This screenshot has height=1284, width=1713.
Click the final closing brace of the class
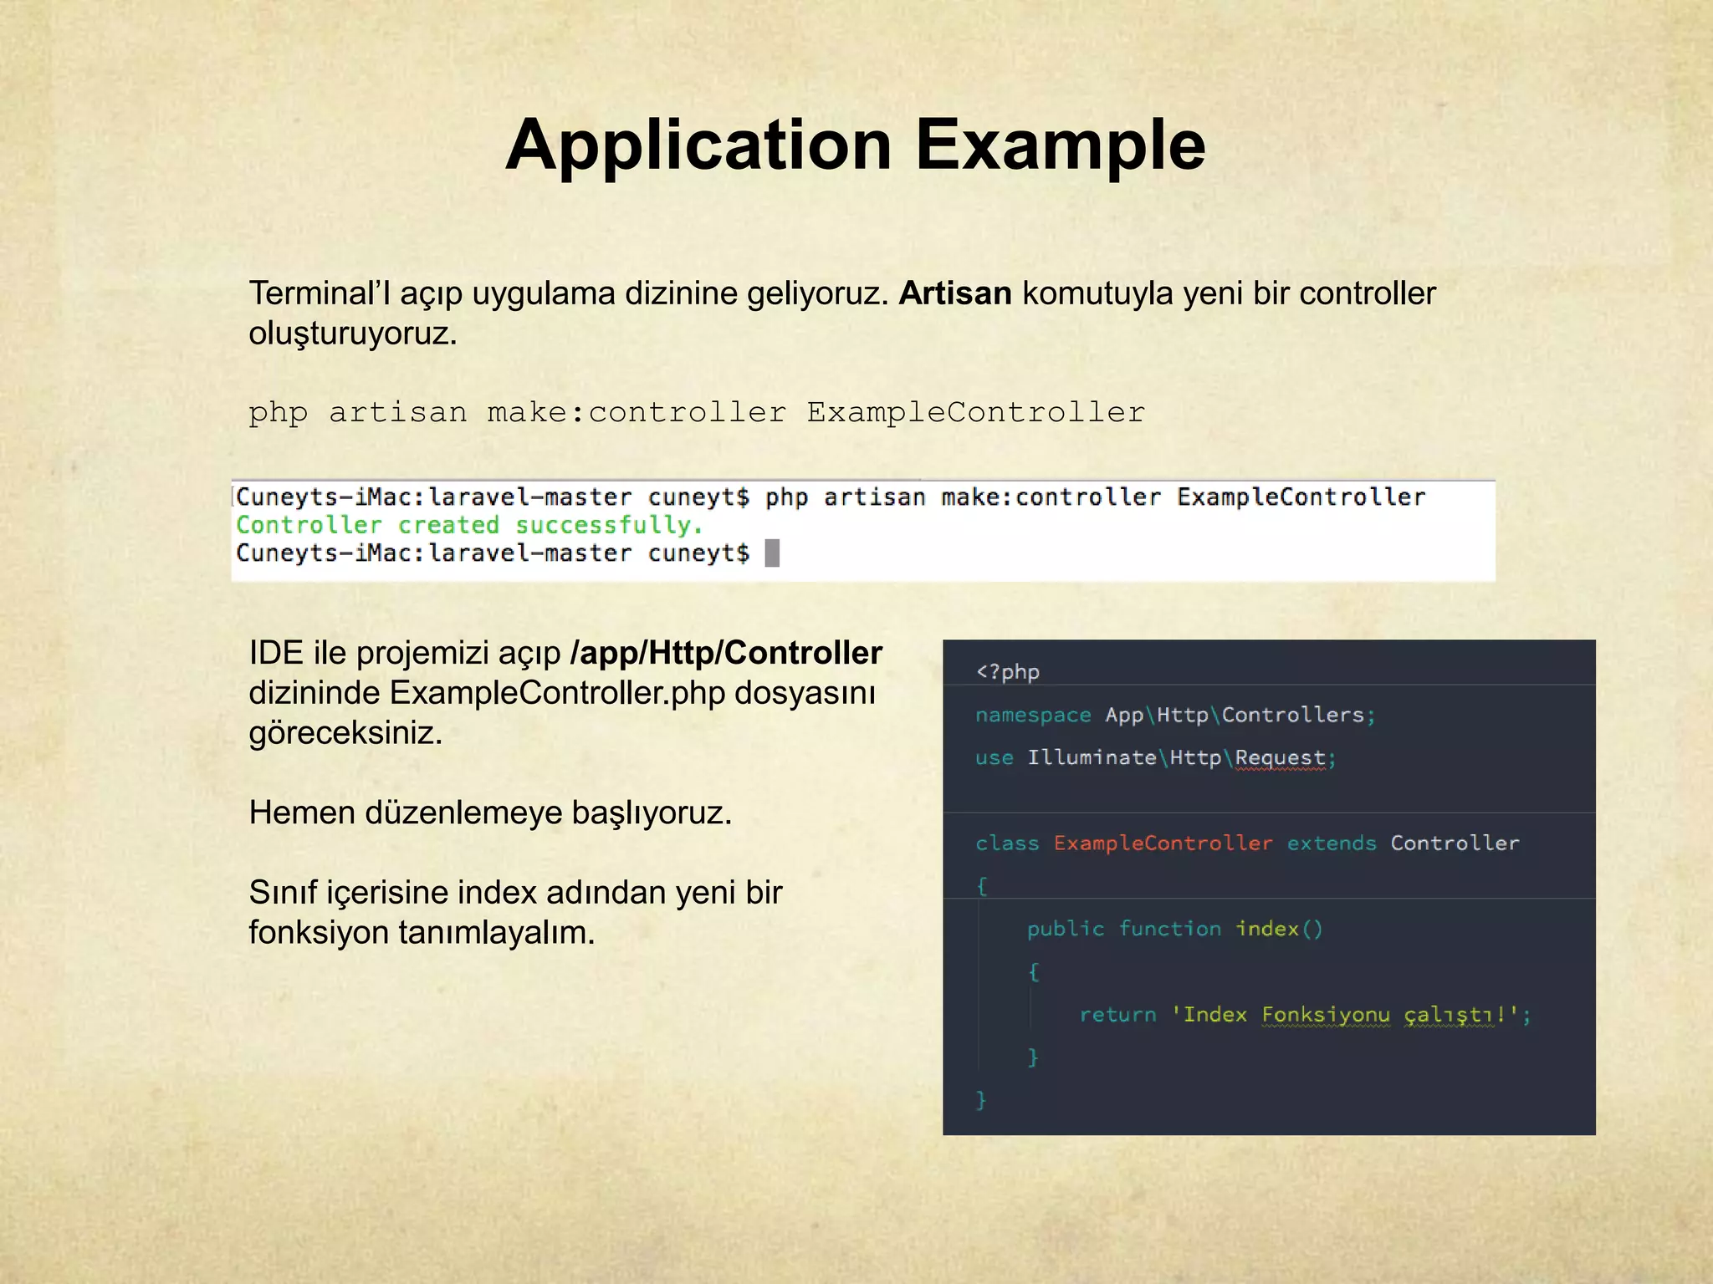[982, 1100]
